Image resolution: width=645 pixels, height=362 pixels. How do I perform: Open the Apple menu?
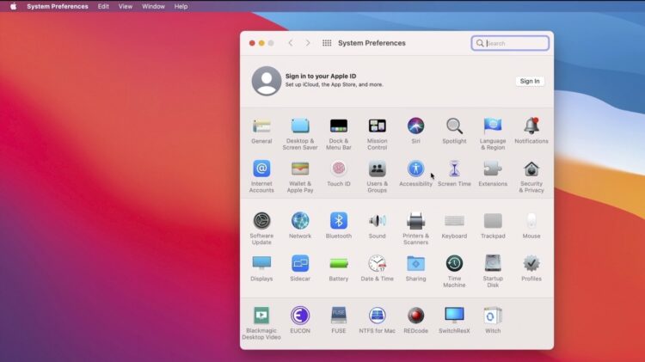pos(13,6)
